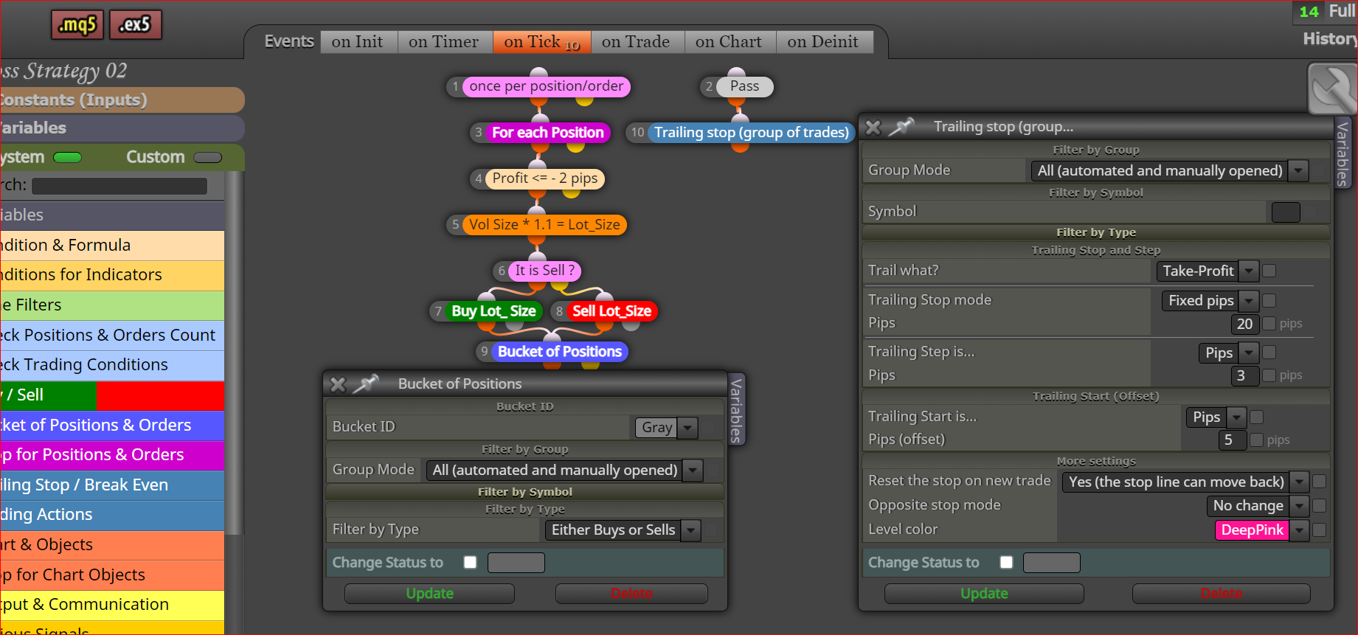Click the Pips (offset) value 5
The width and height of the screenshot is (1358, 635).
[1233, 440]
